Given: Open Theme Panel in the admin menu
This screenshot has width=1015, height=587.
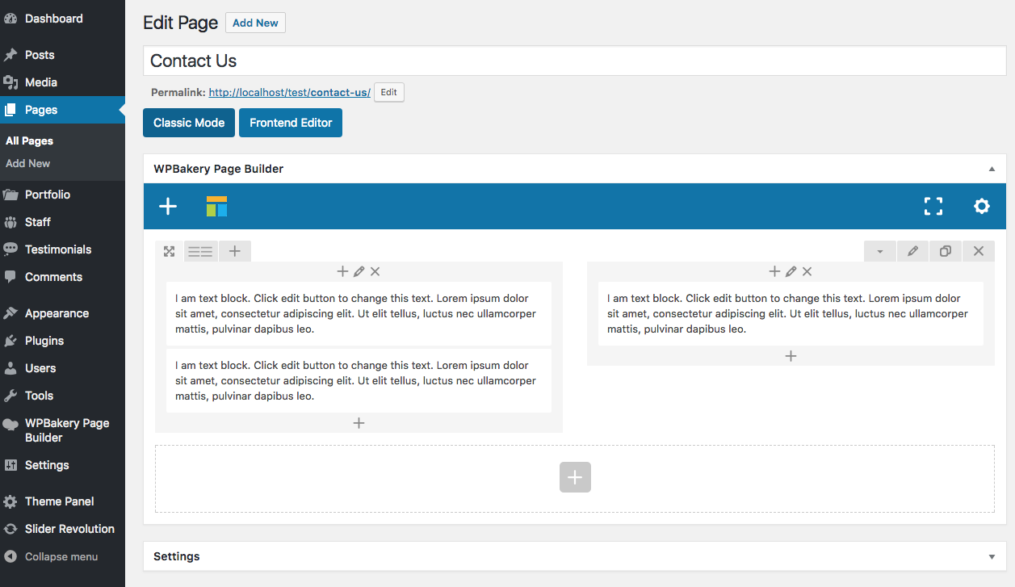Looking at the screenshot, I should [x=62, y=501].
